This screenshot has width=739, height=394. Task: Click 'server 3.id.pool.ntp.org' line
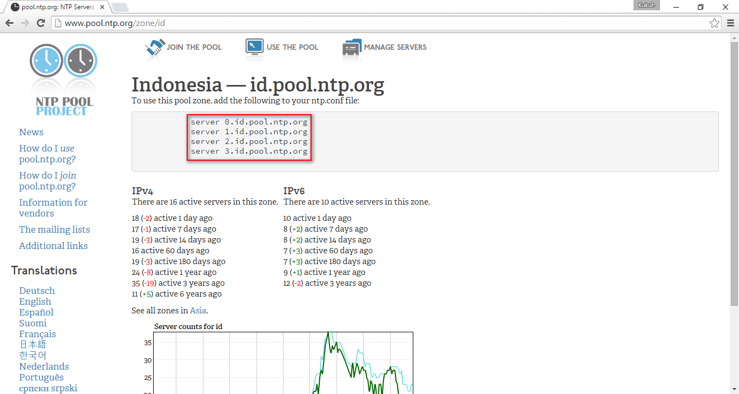[x=249, y=151]
